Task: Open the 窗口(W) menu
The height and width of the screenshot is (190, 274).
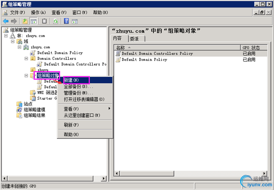Action: (x=80, y=12)
